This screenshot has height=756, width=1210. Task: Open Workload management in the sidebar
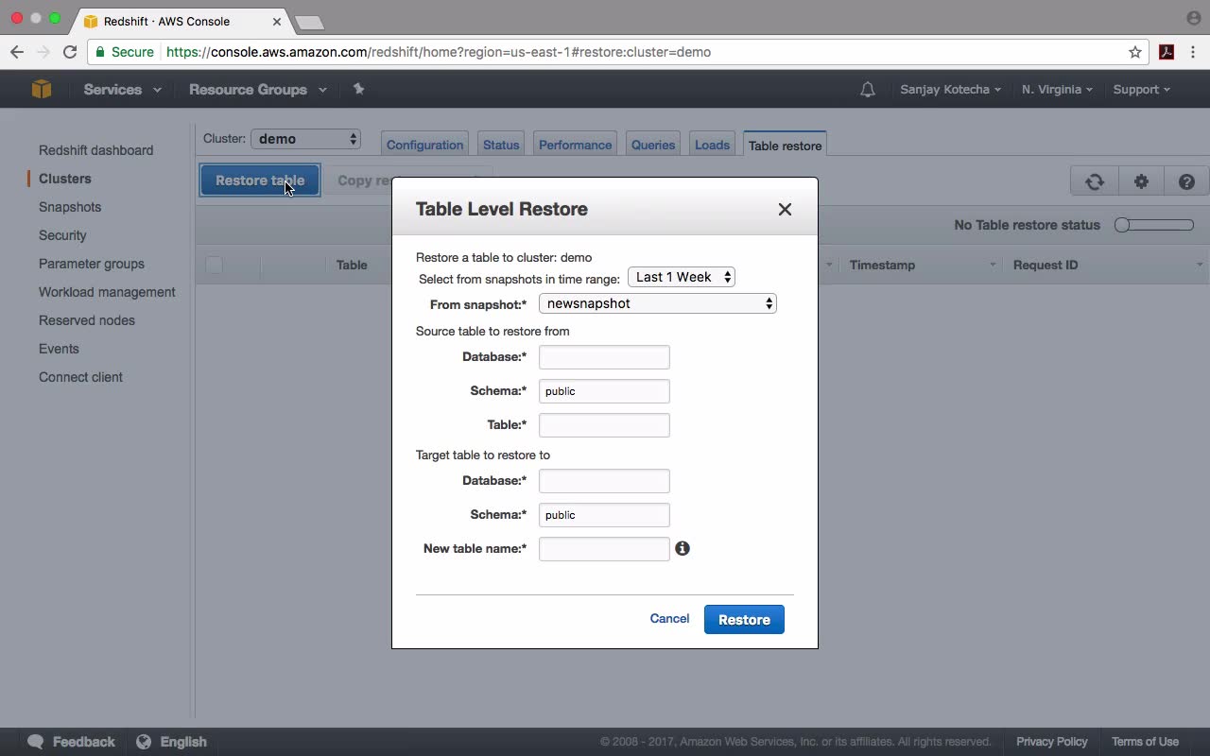pos(107,292)
